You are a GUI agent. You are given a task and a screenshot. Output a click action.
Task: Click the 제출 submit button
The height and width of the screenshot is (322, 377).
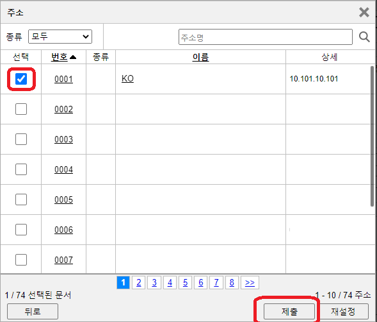tap(289, 311)
